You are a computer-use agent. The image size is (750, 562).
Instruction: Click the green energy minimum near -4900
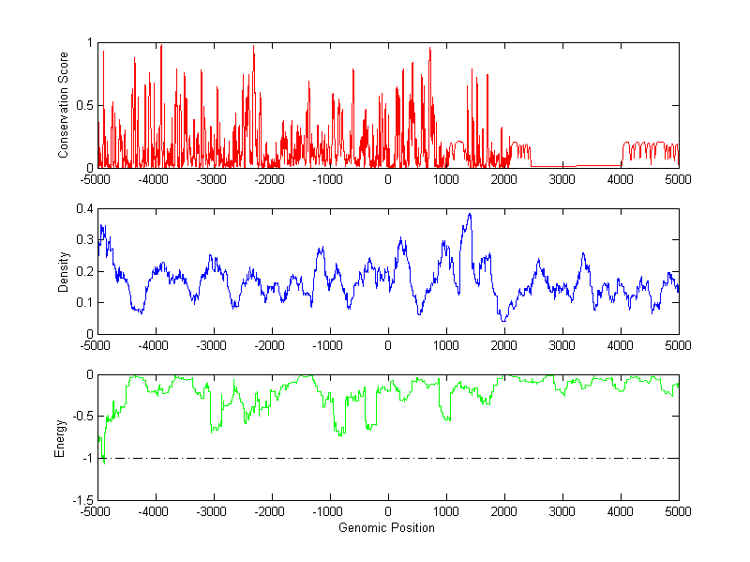[103, 462]
